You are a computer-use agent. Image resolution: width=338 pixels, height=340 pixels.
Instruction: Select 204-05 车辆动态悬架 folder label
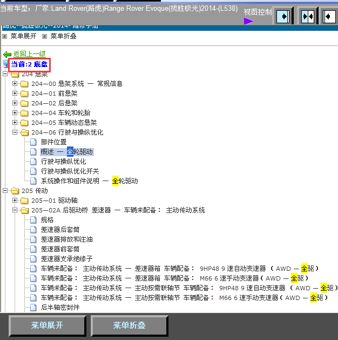pyautogui.click(x=64, y=123)
